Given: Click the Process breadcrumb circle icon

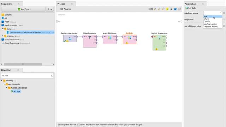Looking at the screenshot, I should 61,9.
